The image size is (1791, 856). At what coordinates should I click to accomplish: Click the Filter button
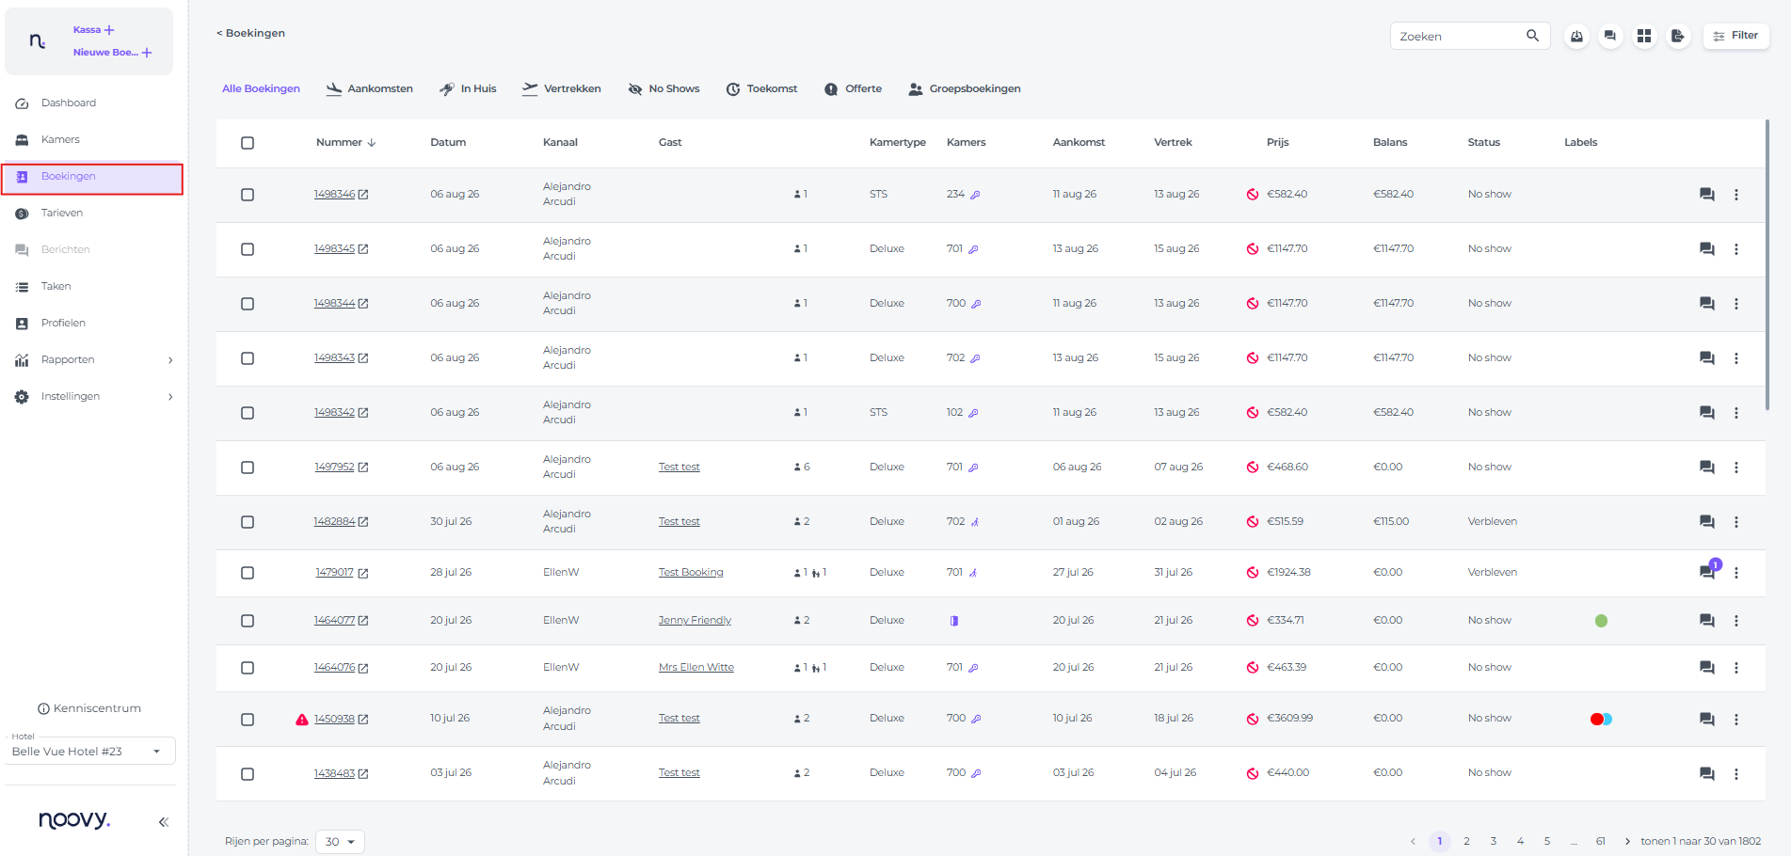pyautogui.click(x=1736, y=36)
